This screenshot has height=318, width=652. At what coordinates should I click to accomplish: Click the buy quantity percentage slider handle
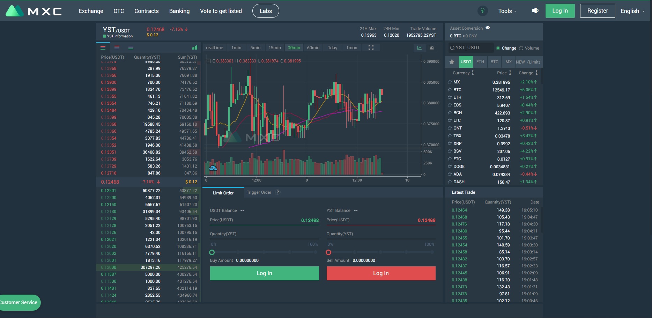(x=212, y=252)
